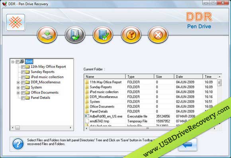231x158 pixels.
Task: Open Help via orange question mark icon
Action: 131,35
